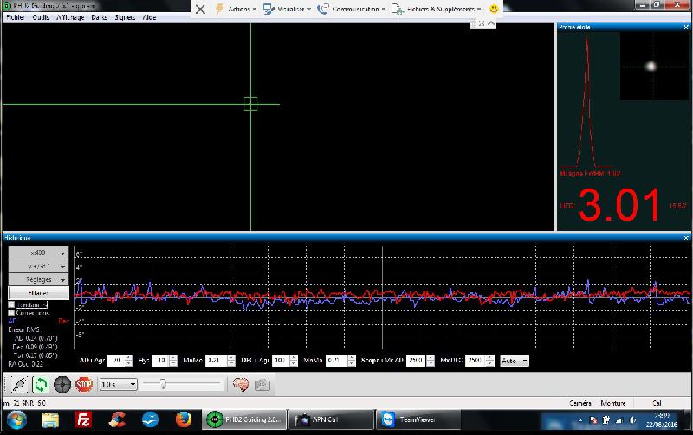
Task: Close the TeamViewer session with X icon
Action: [200, 9]
